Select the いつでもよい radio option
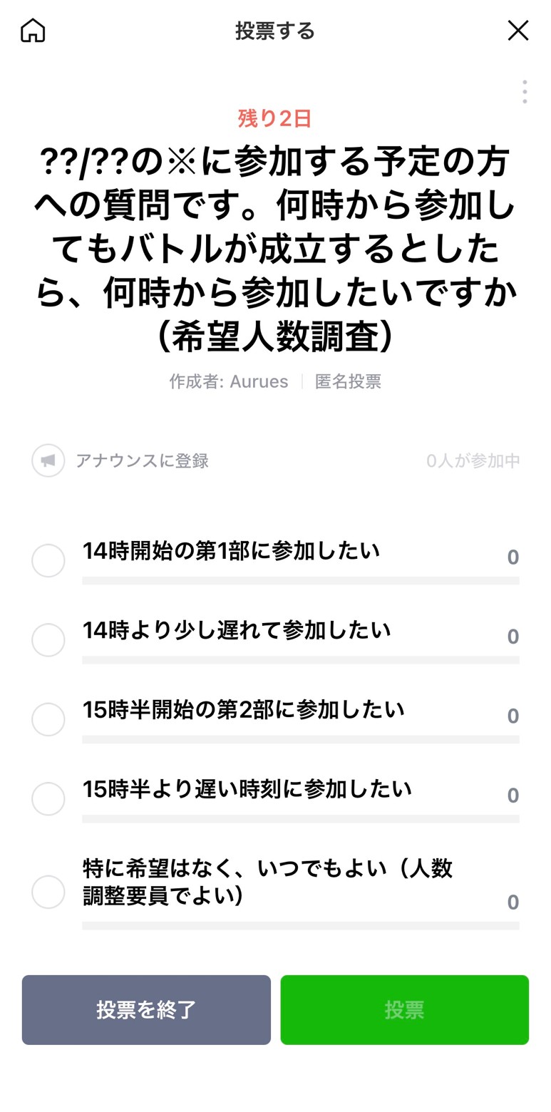This screenshot has width=551, height=1112. 48,892
